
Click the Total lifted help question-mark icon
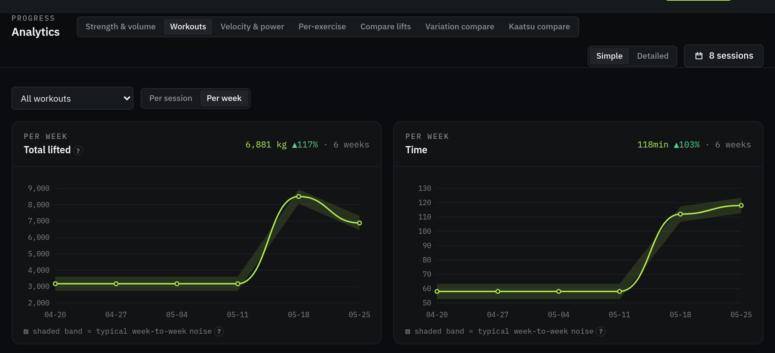(78, 151)
